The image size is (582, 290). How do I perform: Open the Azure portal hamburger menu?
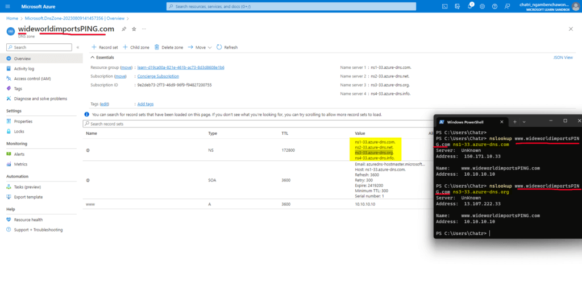[x=8, y=6]
